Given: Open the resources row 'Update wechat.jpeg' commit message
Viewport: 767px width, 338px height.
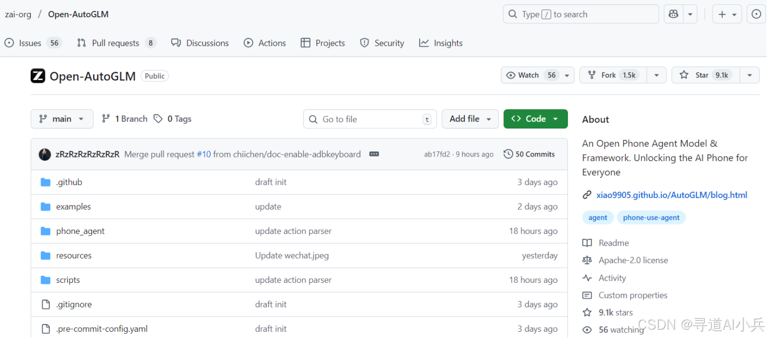Looking at the screenshot, I should coord(292,255).
